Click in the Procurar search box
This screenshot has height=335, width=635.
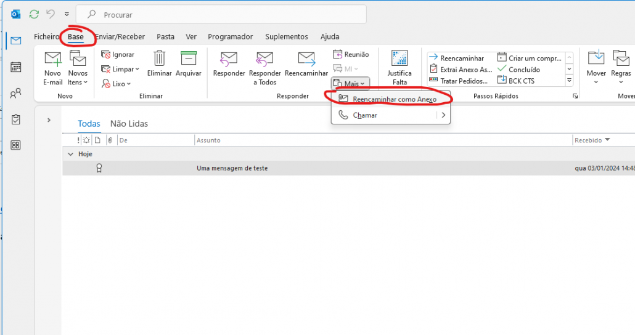pos(228,14)
